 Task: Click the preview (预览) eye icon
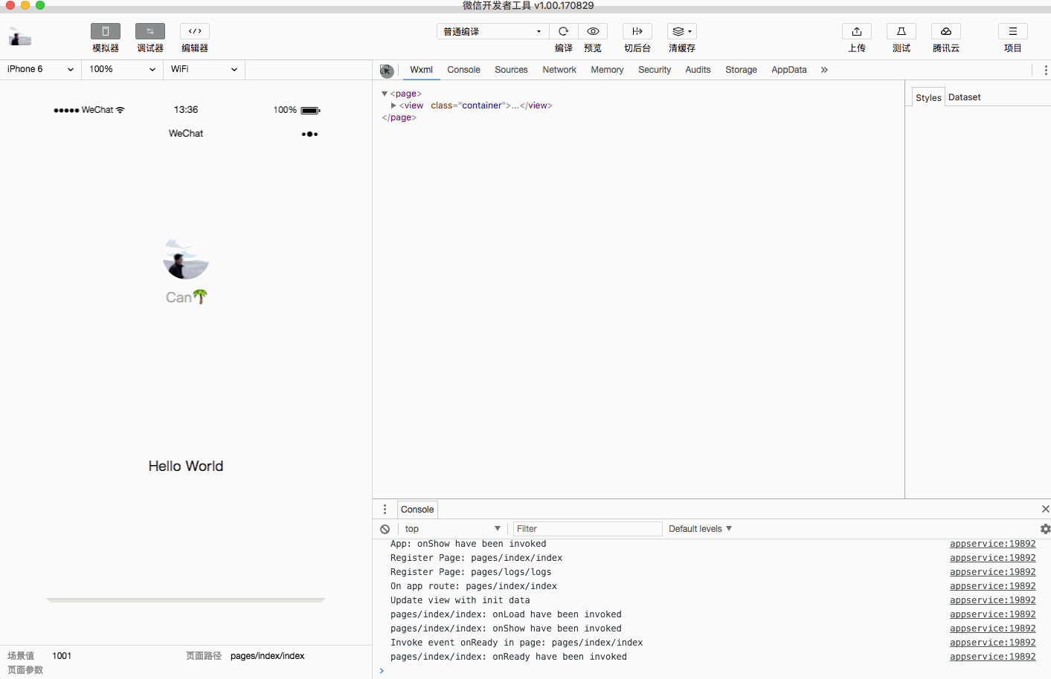tap(593, 31)
